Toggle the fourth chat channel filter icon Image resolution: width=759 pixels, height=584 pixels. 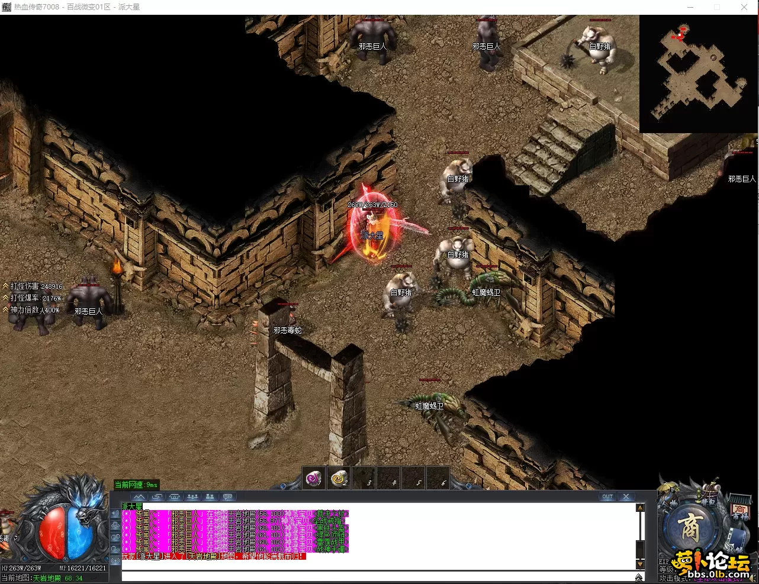tap(115, 548)
